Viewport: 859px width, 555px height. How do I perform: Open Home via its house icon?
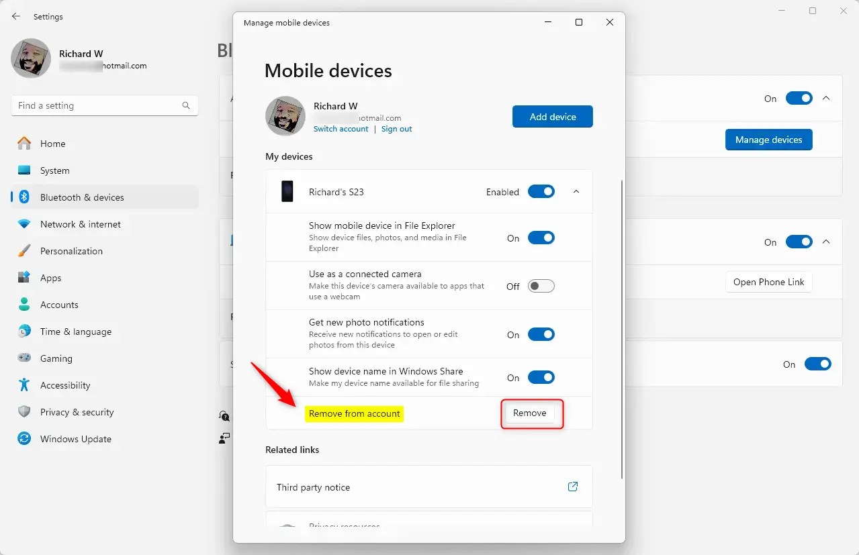[x=24, y=144]
